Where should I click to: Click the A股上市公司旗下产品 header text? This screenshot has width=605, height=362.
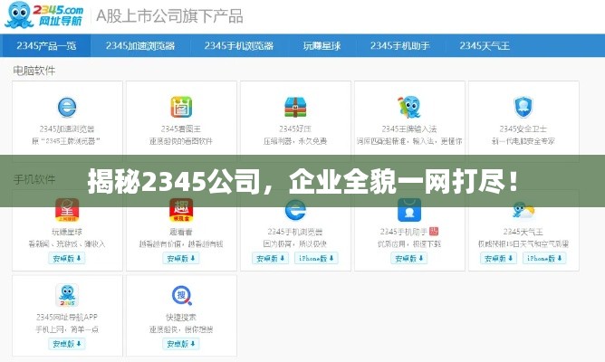(x=169, y=16)
